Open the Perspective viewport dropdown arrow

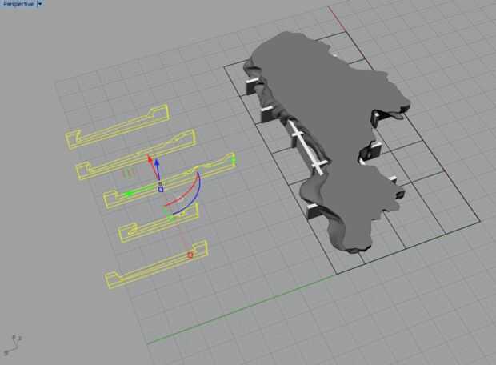tap(40, 4)
